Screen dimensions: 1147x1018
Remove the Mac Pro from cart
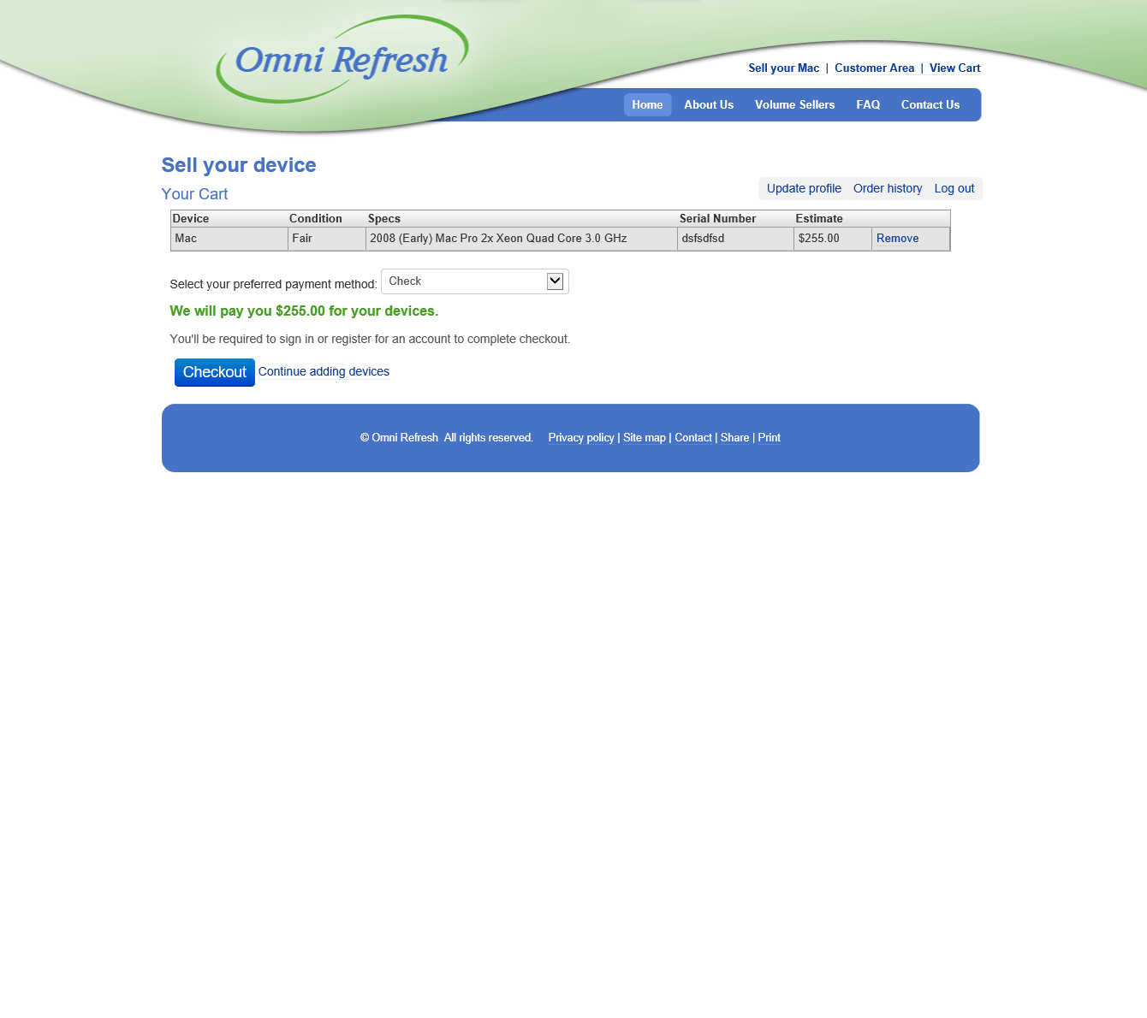(x=897, y=239)
